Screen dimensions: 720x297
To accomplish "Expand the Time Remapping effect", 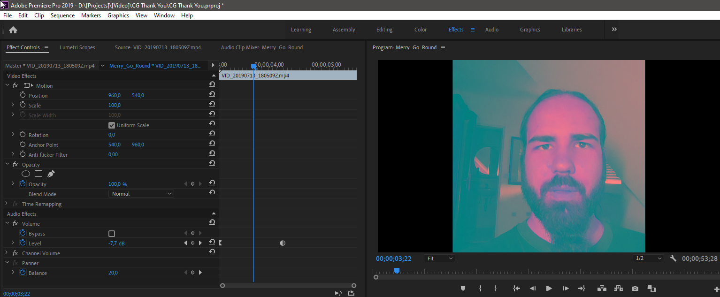I will pos(7,204).
